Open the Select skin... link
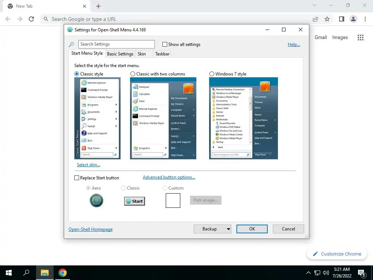The image size is (373, 280). (89, 165)
